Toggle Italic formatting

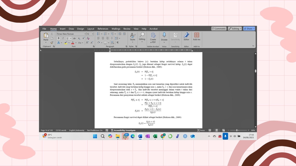(x=63, y=38)
